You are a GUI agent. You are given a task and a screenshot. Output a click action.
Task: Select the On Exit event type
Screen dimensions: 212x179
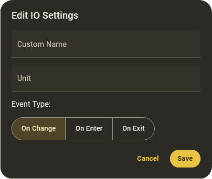133,129
